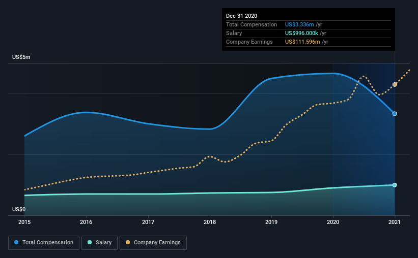The image size is (418, 258).
Task: Click the US$111.596m company earnings value
Action: (302, 42)
